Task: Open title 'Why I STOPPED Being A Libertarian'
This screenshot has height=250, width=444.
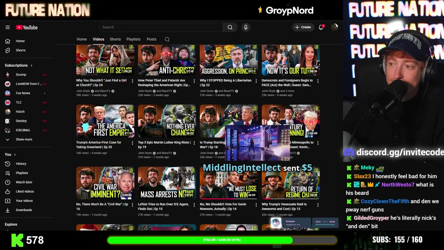Action: [x=226, y=83]
